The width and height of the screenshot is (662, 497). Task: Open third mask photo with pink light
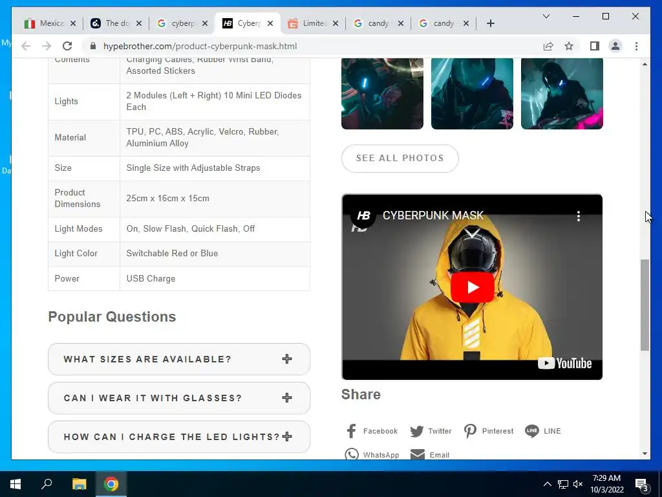562,93
